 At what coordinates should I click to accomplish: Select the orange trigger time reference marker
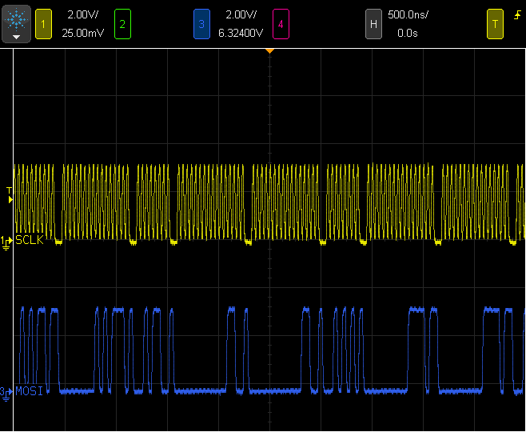coord(269,51)
